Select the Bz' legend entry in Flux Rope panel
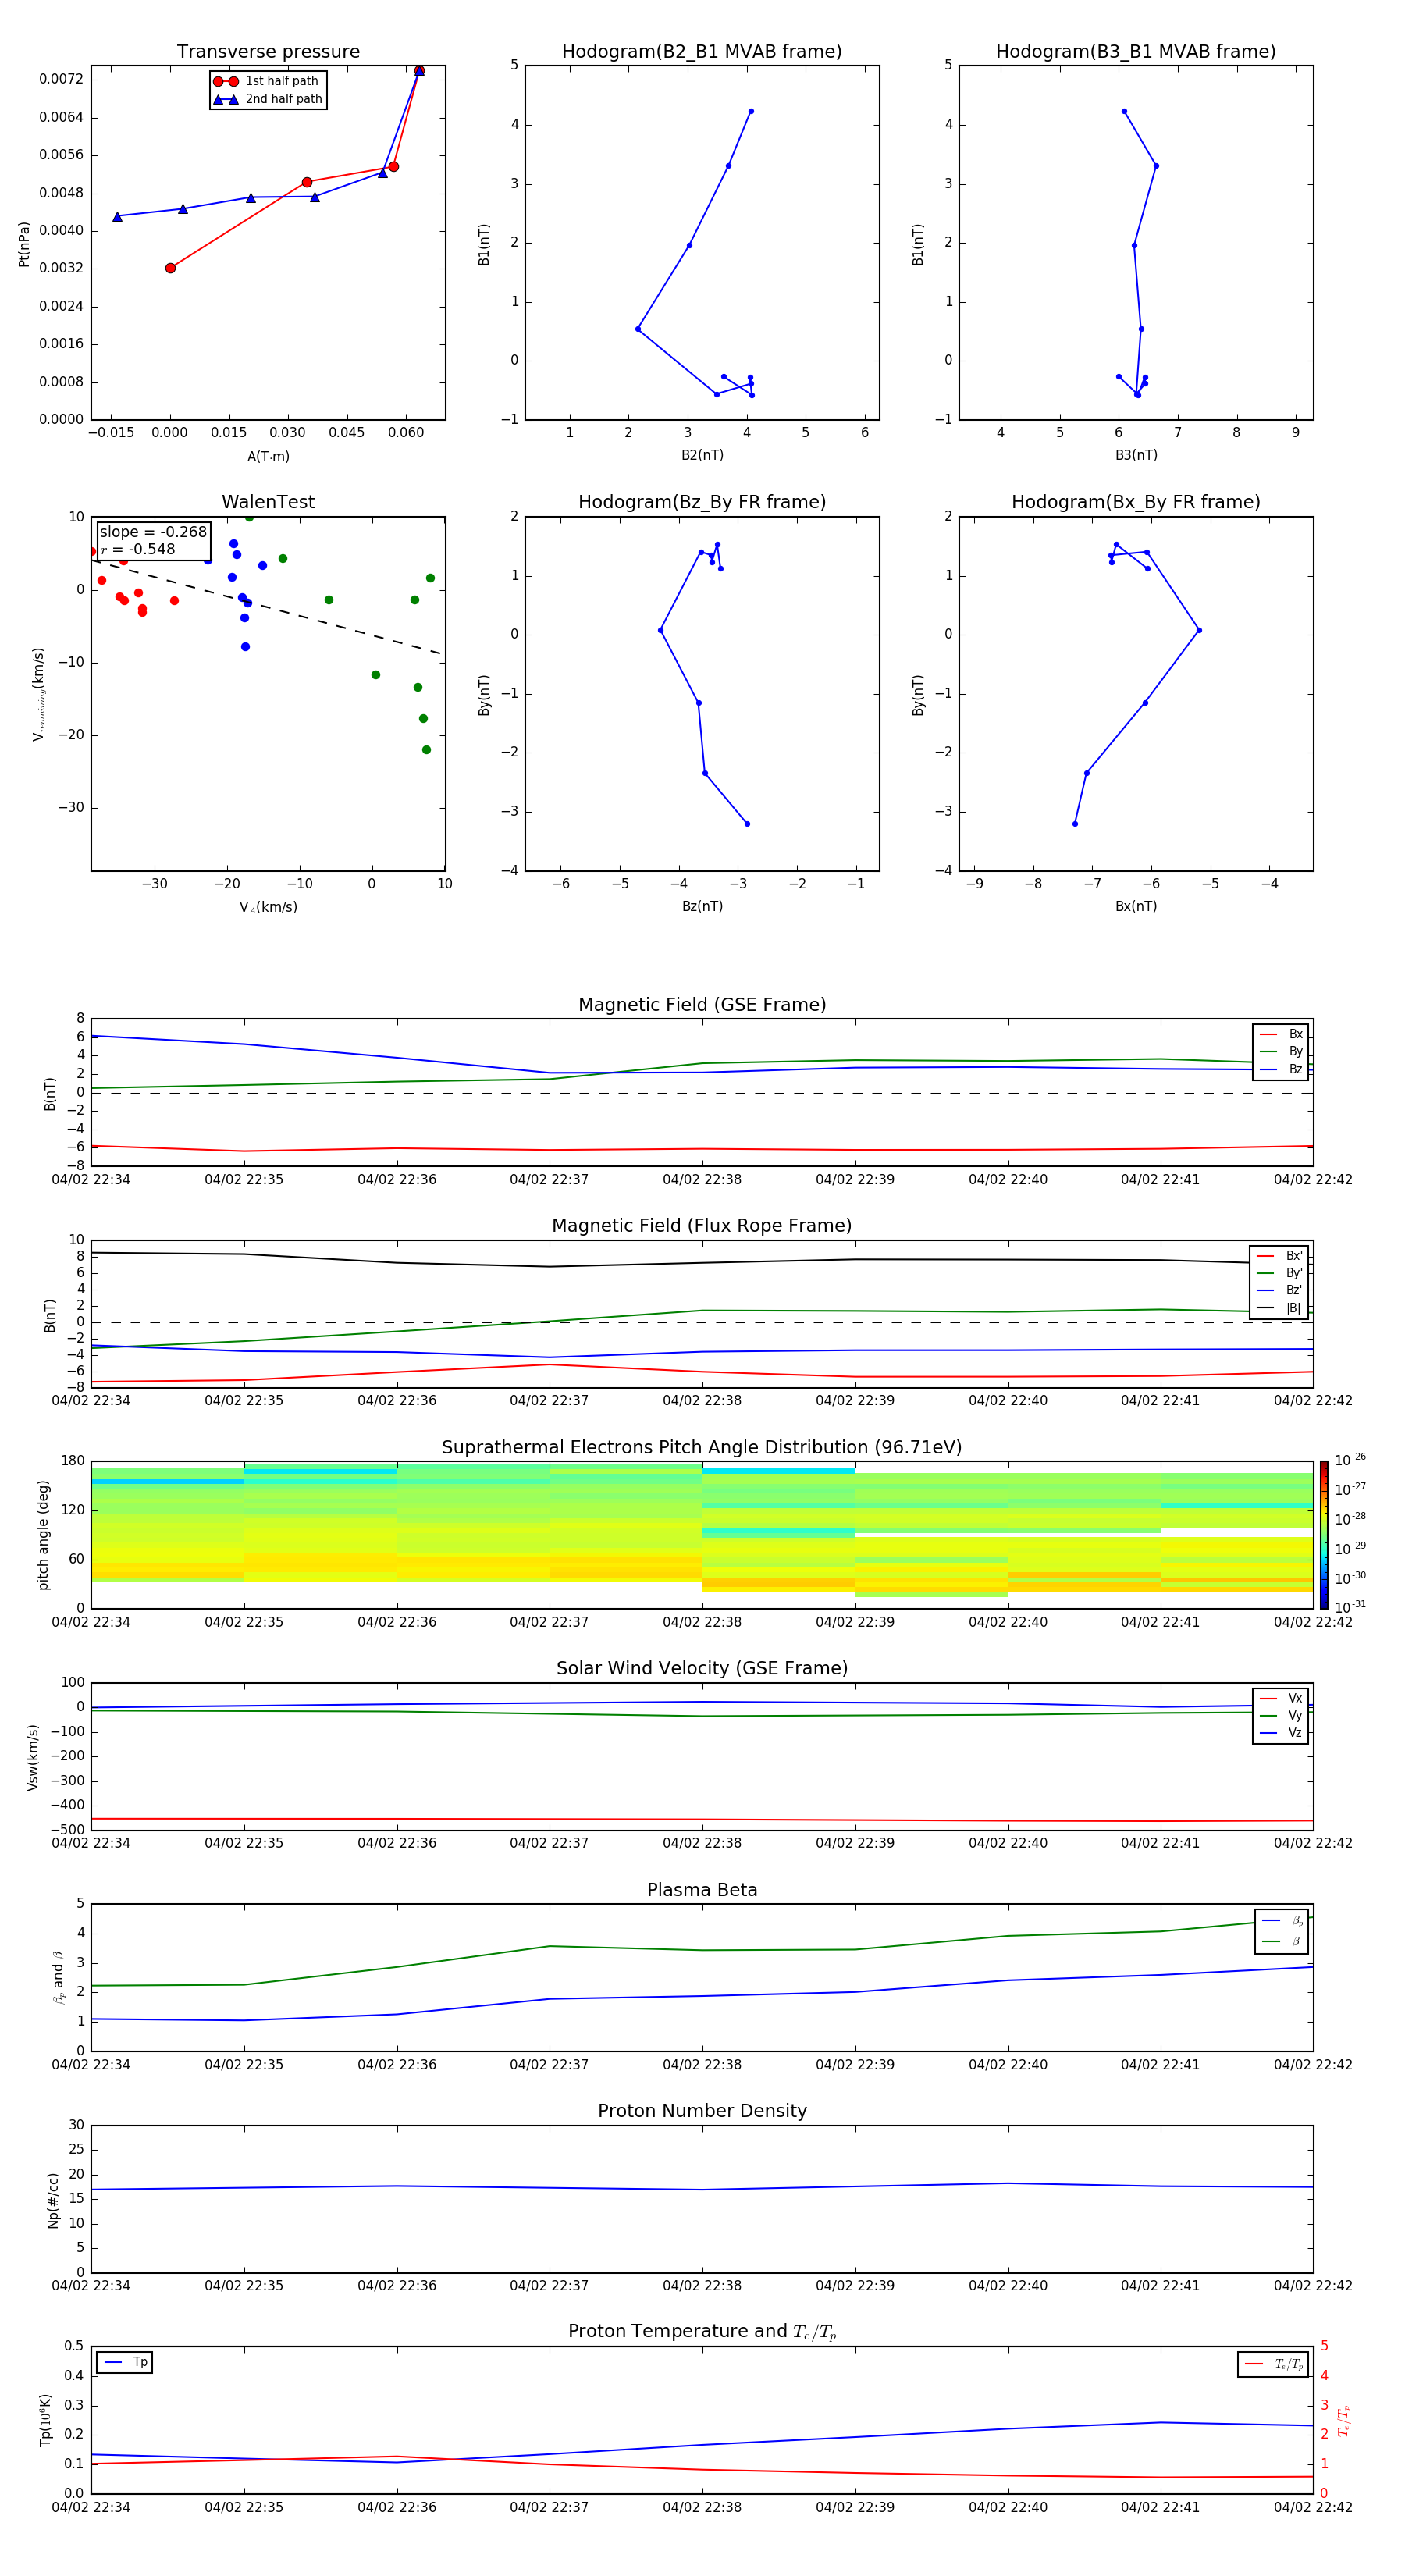This screenshot has height=2576, width=1405. coord(1279,1290)
